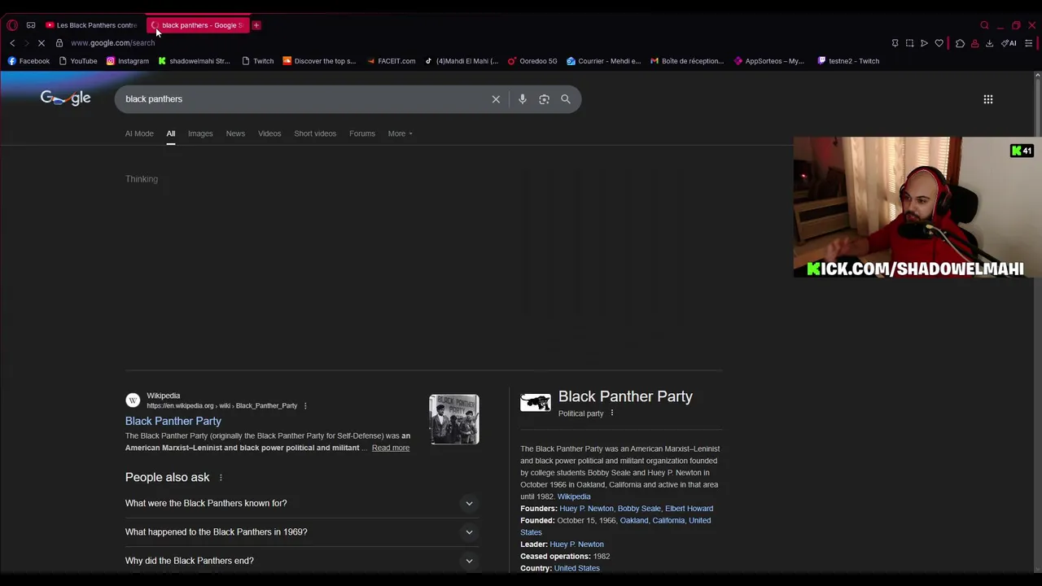Viewport: 1042px width, 586px height.
Task: Open the Facebook bookmark
Action: coord(28,61)
